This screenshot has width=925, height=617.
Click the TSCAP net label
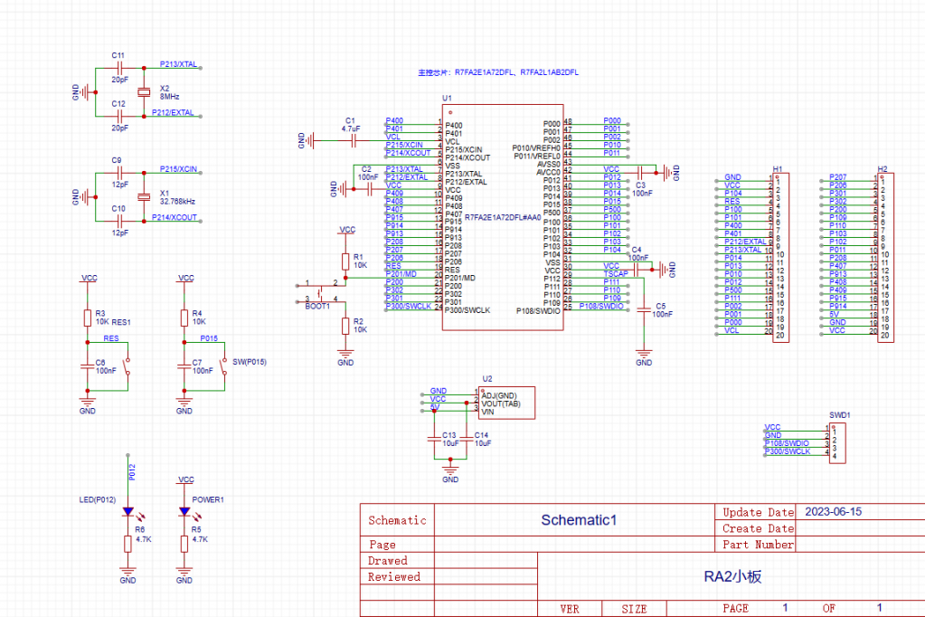tap(616, 274)
